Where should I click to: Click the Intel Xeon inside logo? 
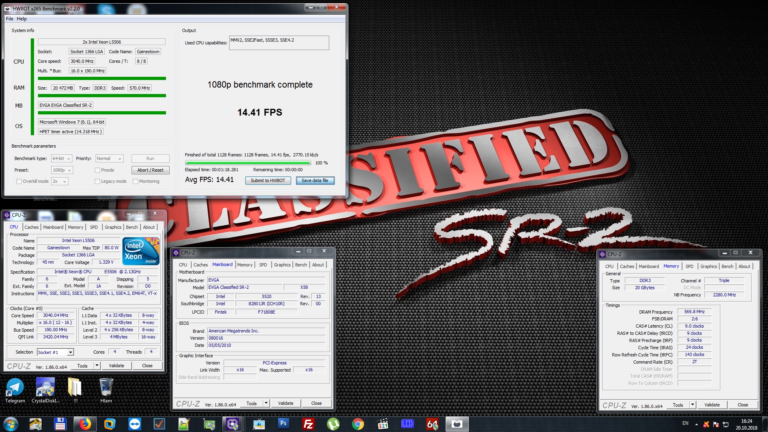coord(141,251)
